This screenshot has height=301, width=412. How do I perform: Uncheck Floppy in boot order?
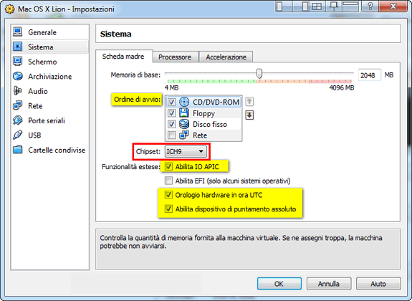171,113
